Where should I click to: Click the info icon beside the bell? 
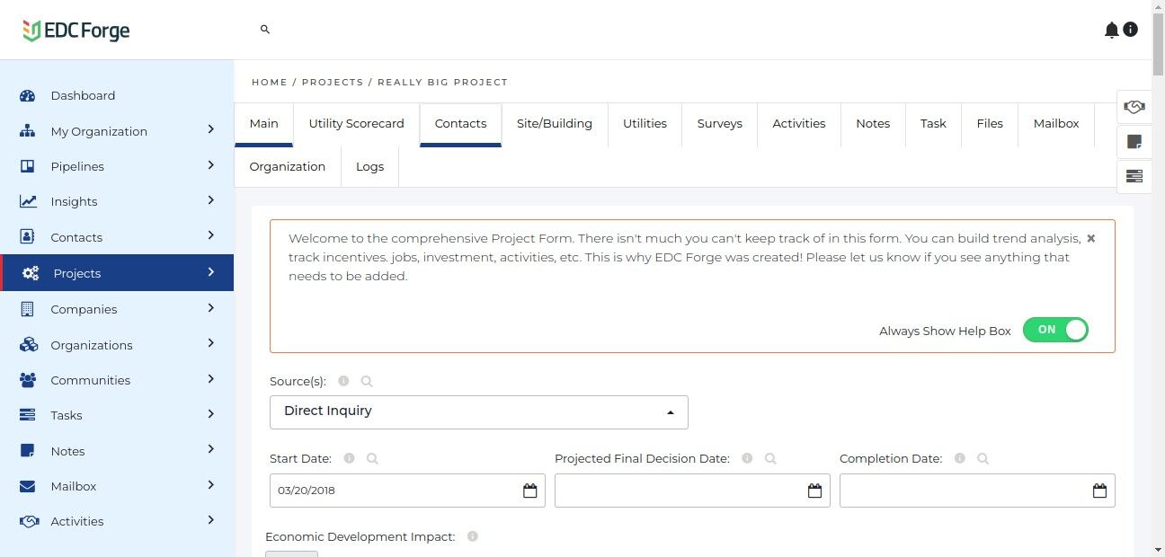point(1131,30)
